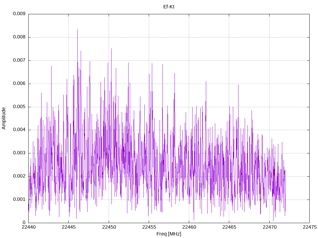Click the 22445 x-axis tick label

click(x=69, y=227)
